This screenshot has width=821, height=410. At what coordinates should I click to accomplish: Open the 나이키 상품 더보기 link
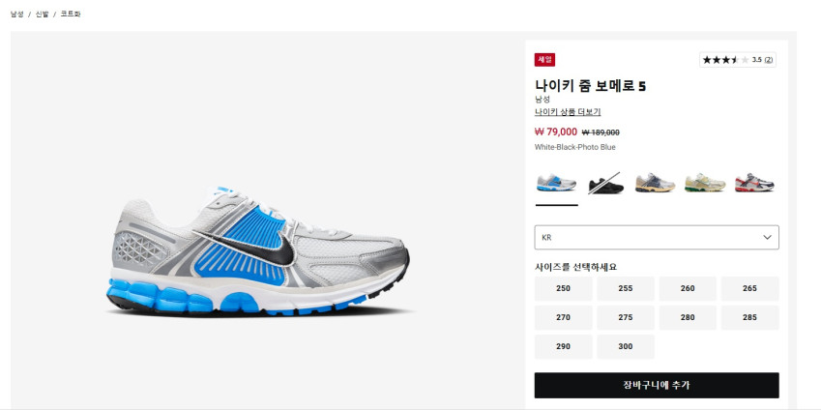point(568,112)
